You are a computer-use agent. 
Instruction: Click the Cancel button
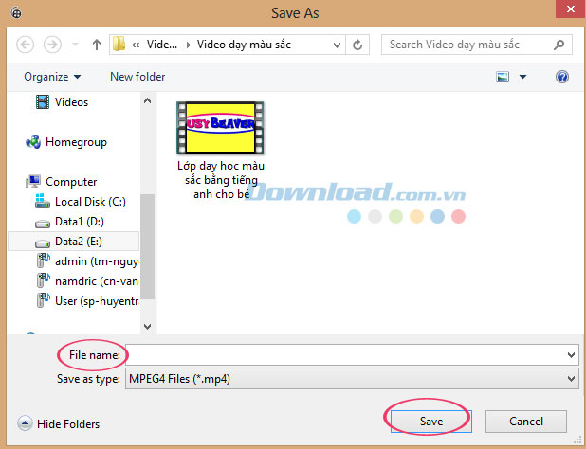[526, 422]
